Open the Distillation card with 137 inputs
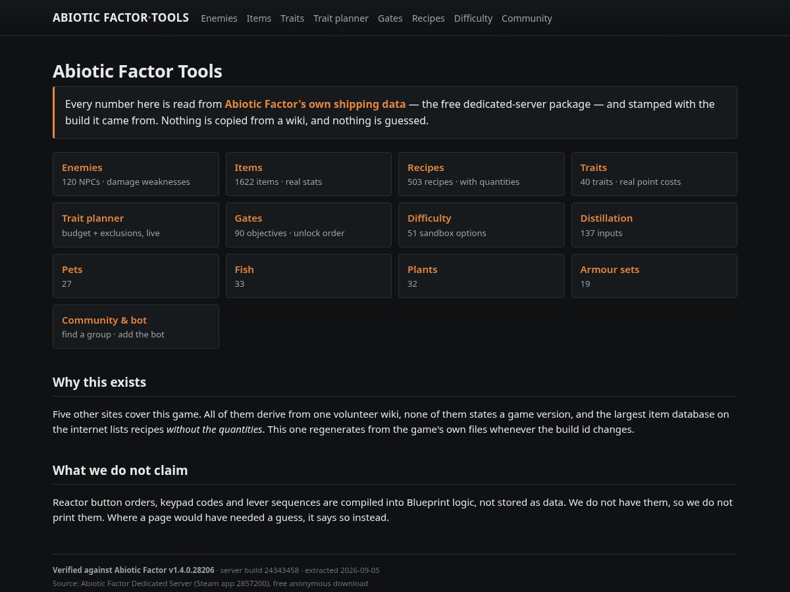 (x=654, y=225)
